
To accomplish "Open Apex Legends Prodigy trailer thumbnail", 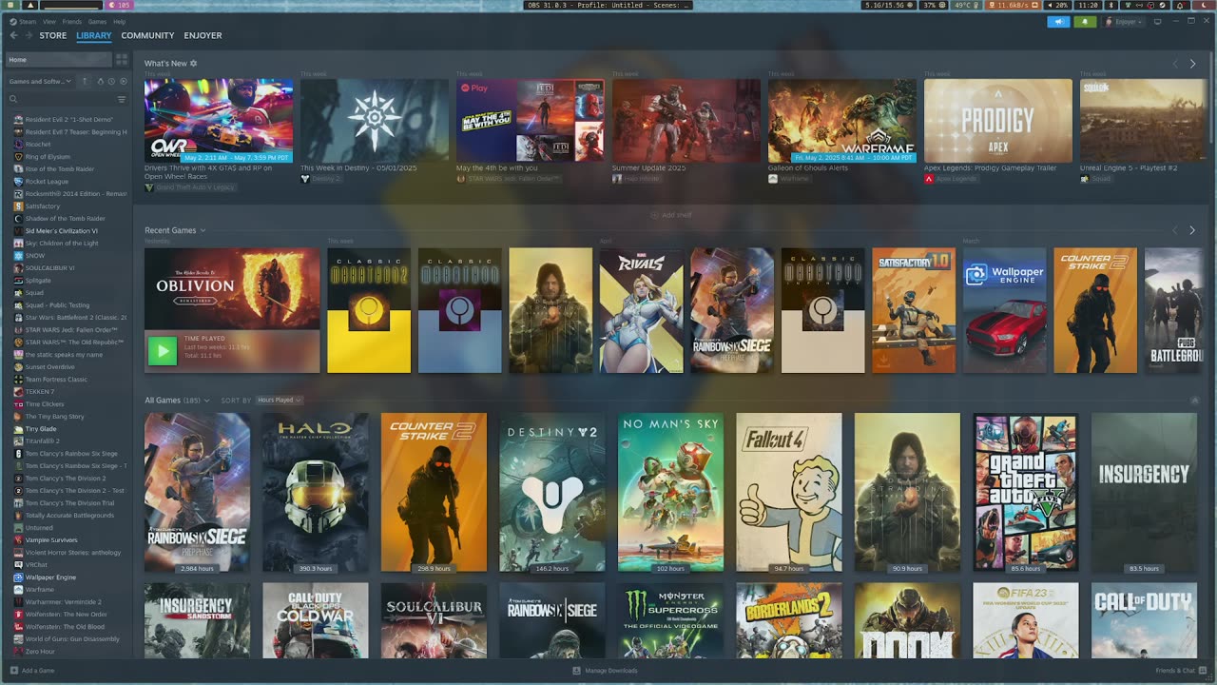I will [998, 121].
